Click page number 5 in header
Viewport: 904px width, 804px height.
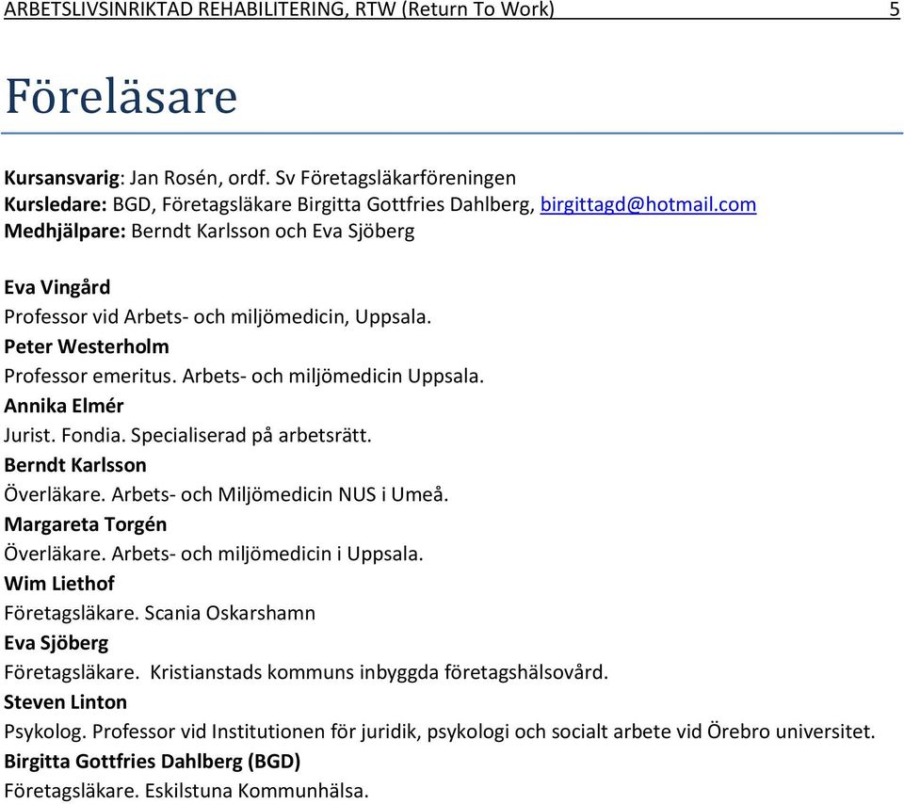pos(894,9)
